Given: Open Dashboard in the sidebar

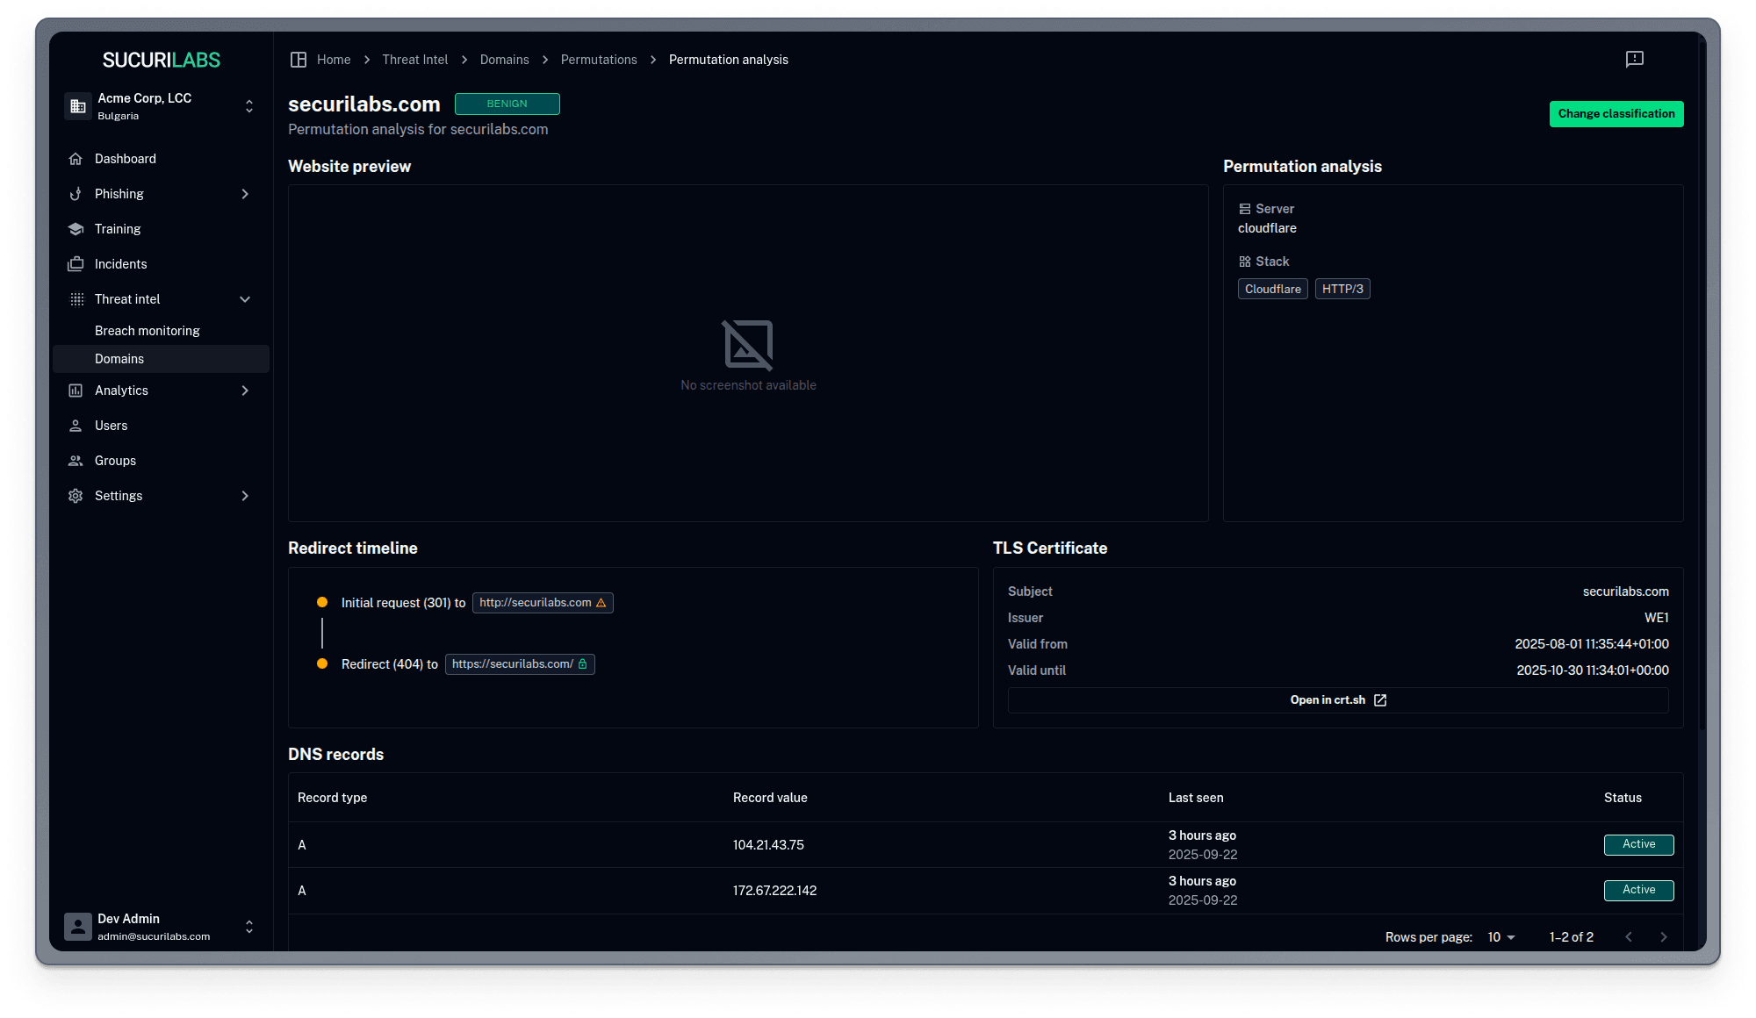Looking at the screenshot, I should pyautogui.click(x=161, y=159).
